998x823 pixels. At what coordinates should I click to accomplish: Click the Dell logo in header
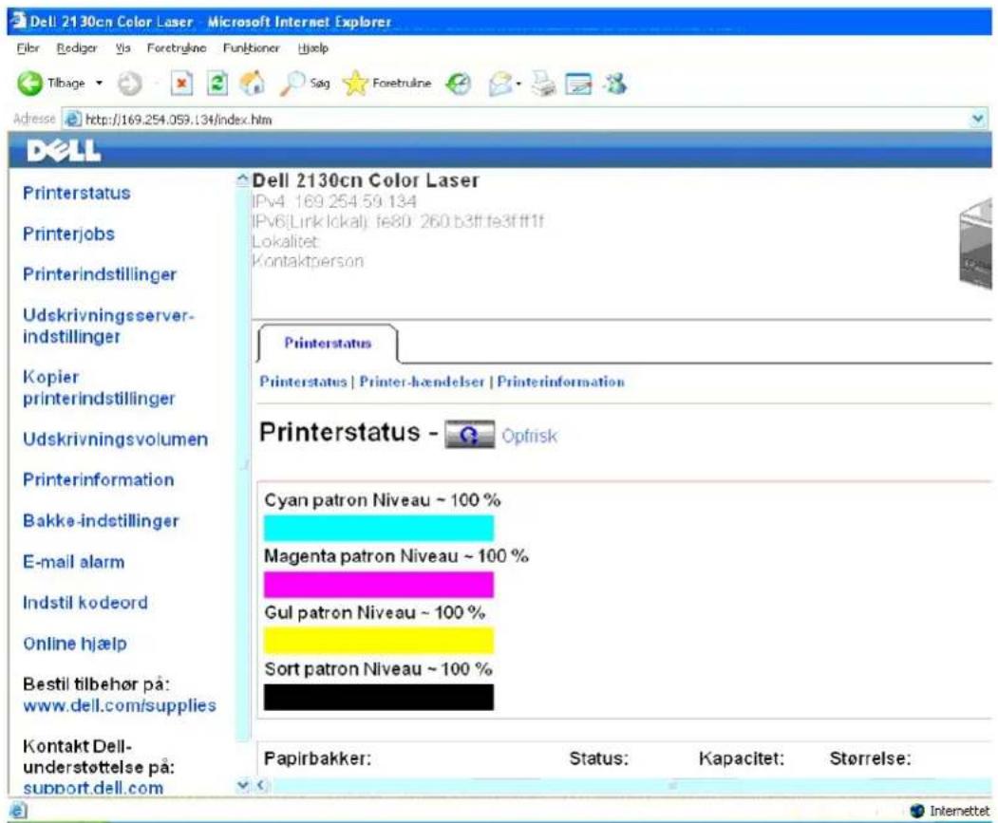(x=64, y=151)
